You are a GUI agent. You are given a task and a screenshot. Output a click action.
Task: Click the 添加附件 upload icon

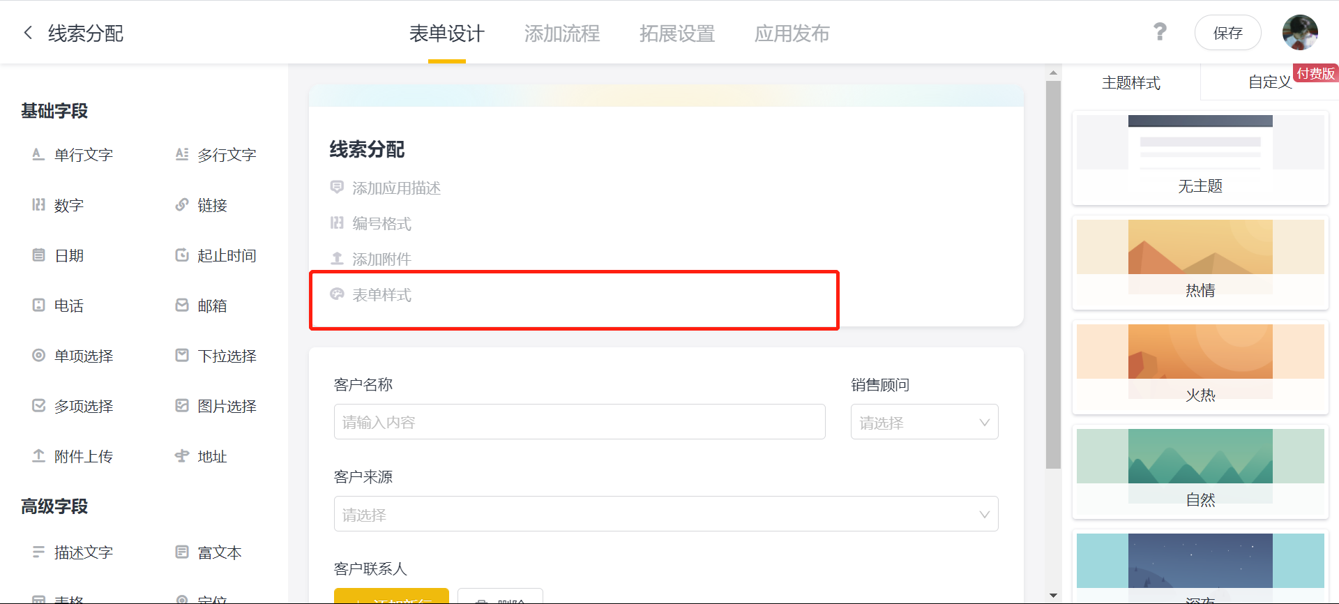tap(337, 259)
